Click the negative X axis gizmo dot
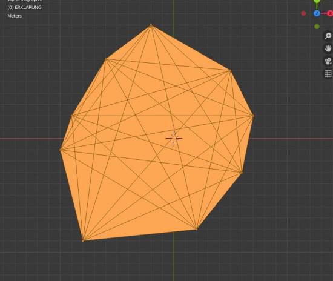The image size is (333, 281). (x=303, y=13)
